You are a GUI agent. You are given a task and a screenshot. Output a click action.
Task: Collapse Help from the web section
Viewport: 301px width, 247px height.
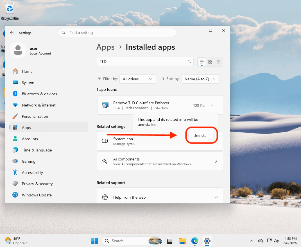pos(216,197)
